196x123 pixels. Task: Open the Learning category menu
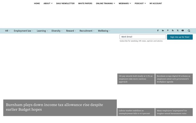click(42, 31)
